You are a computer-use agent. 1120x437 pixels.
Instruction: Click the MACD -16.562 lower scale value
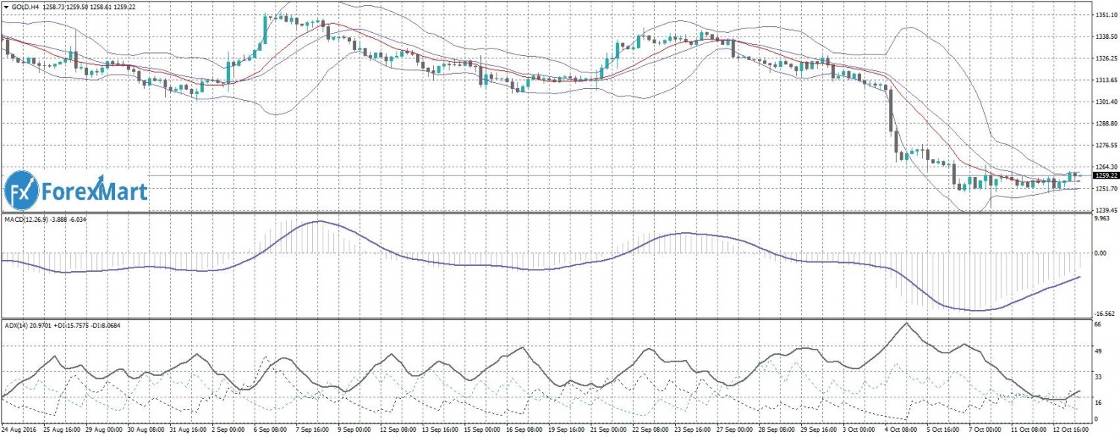[x=1104, y=314]
